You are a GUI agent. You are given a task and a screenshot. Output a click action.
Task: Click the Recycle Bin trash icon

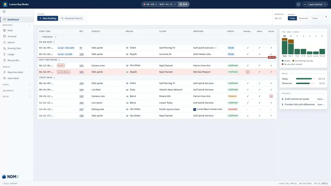4,60
